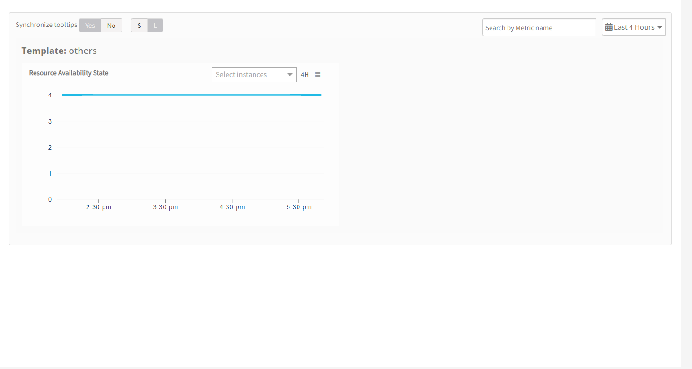This screenshot has height=369, width=692.
Task: Set Synchronize tooltips to Yes
Action: click(x=90, y=26)
